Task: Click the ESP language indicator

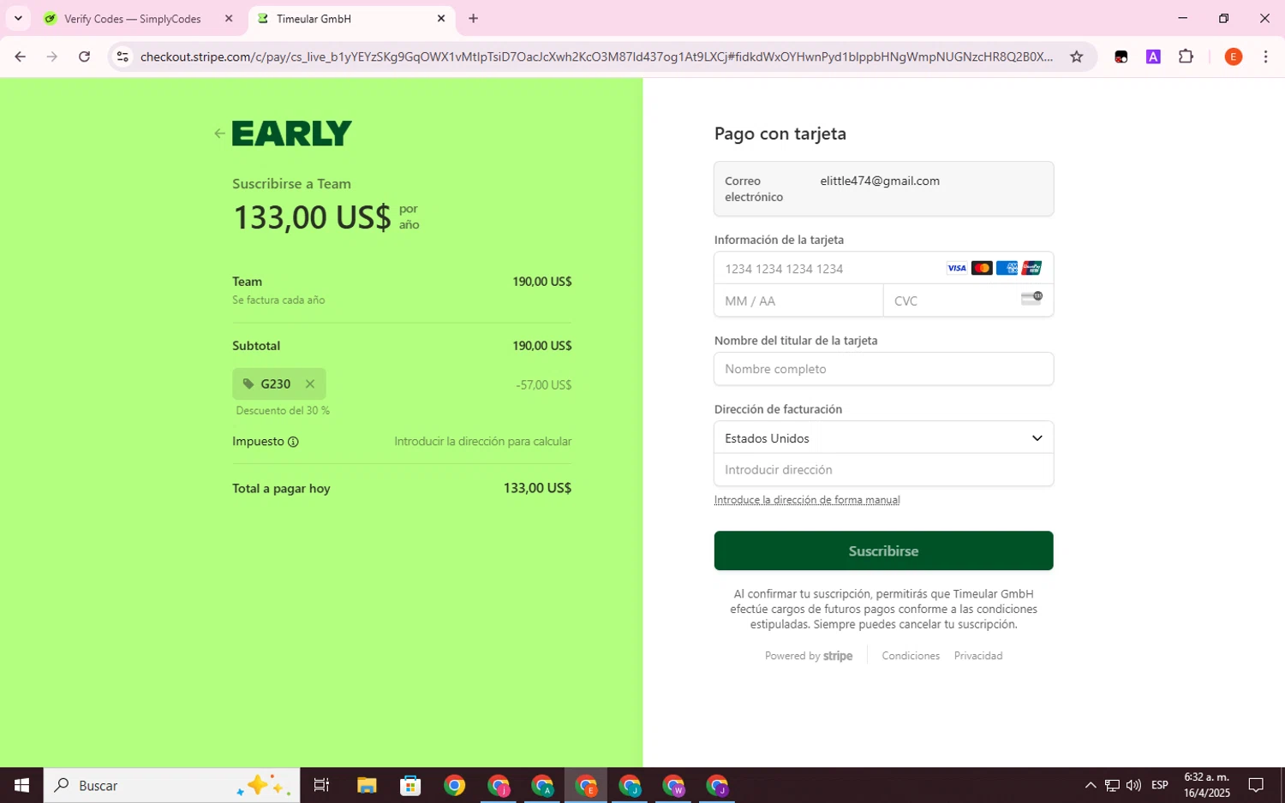Action: pos(1160,785)
